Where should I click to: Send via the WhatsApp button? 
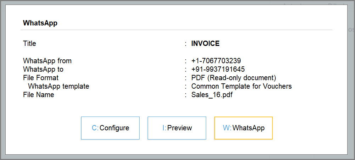coord(243,128)
